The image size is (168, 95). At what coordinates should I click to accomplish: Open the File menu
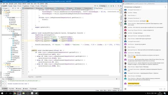point(1,4)
